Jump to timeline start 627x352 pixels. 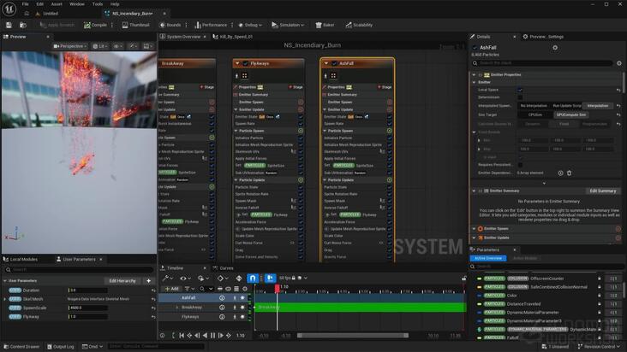(x=182, y=336)
